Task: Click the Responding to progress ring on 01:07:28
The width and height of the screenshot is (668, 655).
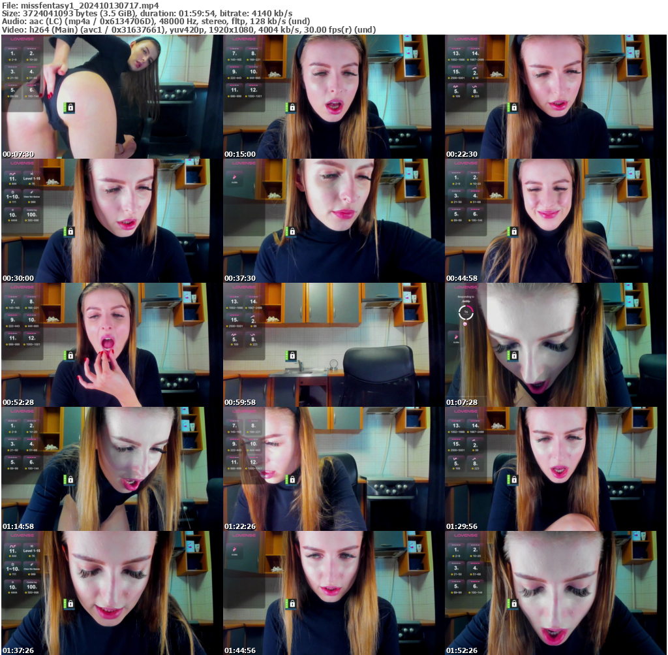Action: [x=466, y=312]
